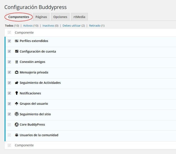Viewport: 176px width, 154px height.
Task: Click the Core BuddyPress label
Action: click(x=32, y=125)
